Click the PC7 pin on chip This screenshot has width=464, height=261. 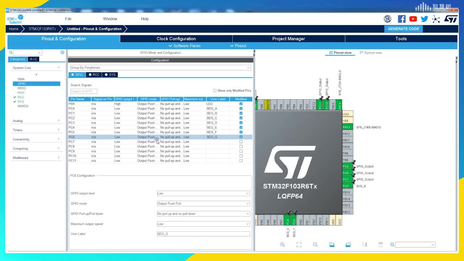point(347,179)
